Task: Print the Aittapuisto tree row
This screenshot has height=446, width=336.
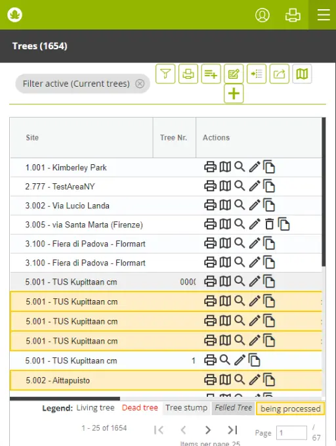Action: point(211,380)
